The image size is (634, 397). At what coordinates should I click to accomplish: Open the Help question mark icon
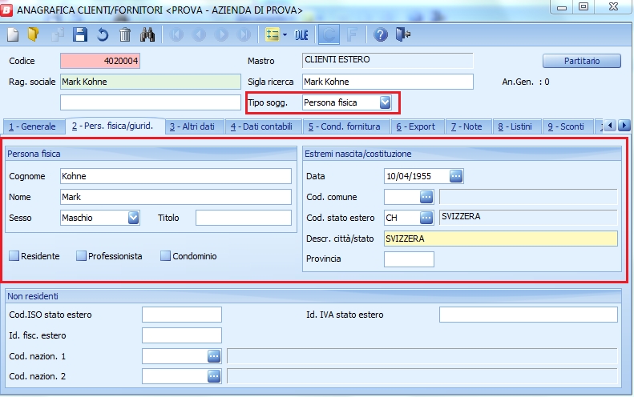pos(381,34)
